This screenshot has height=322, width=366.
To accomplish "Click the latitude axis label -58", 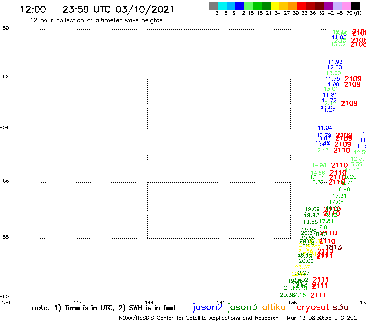I will [x=4, y=237].
